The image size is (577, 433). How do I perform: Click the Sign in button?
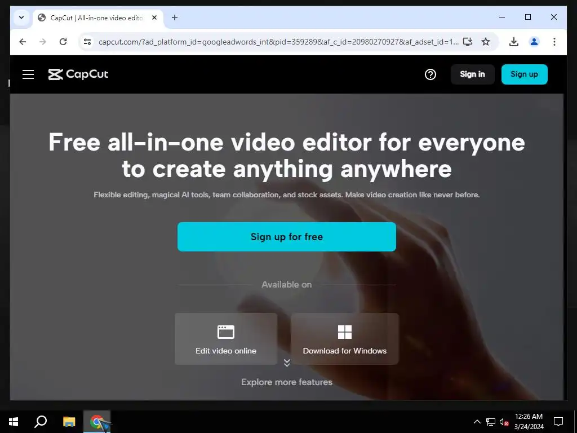[x=473, y=74]
